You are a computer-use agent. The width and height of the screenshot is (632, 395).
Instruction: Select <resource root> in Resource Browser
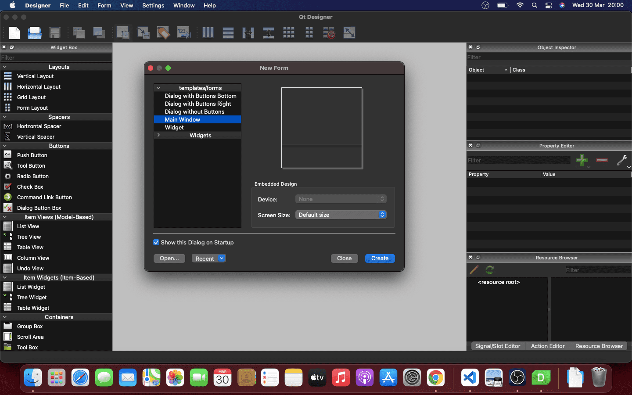499,282
